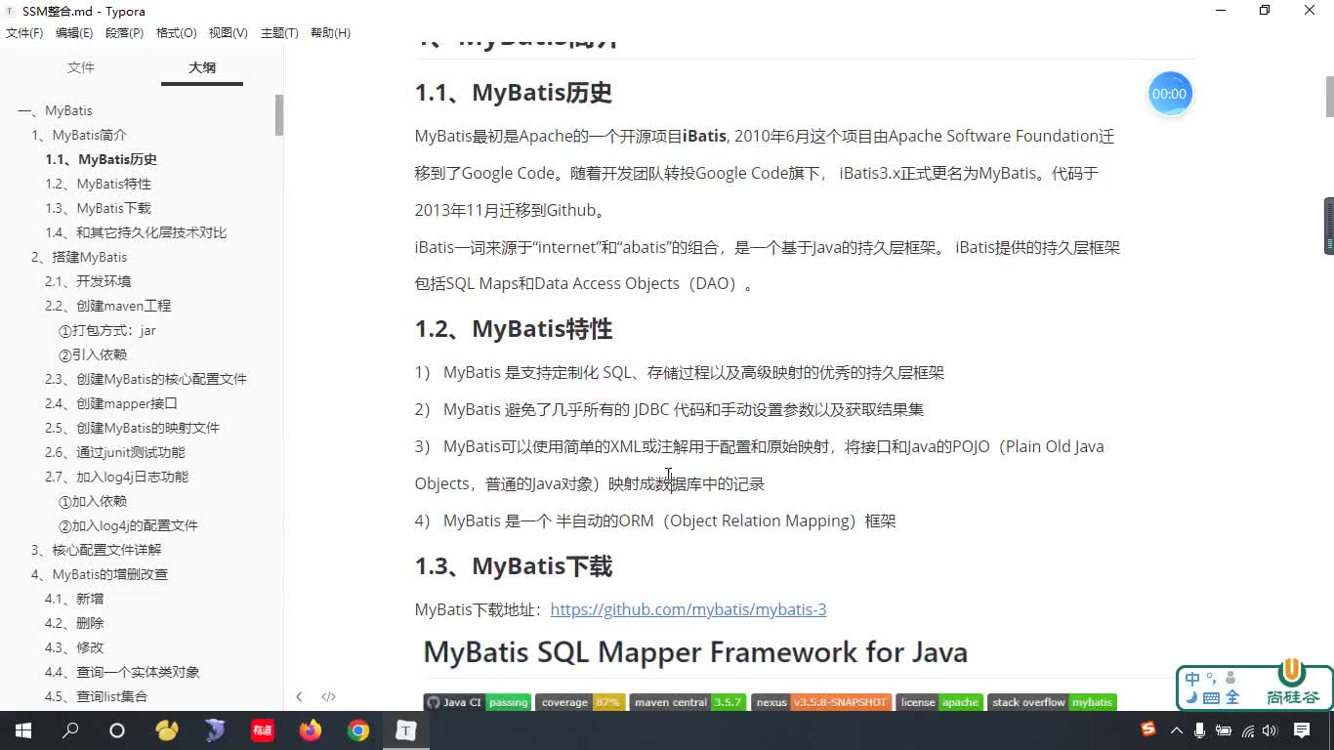Open the blue bird app on taskbar
The width and height of the screenshot is (1334, 750).
point(215,730)
